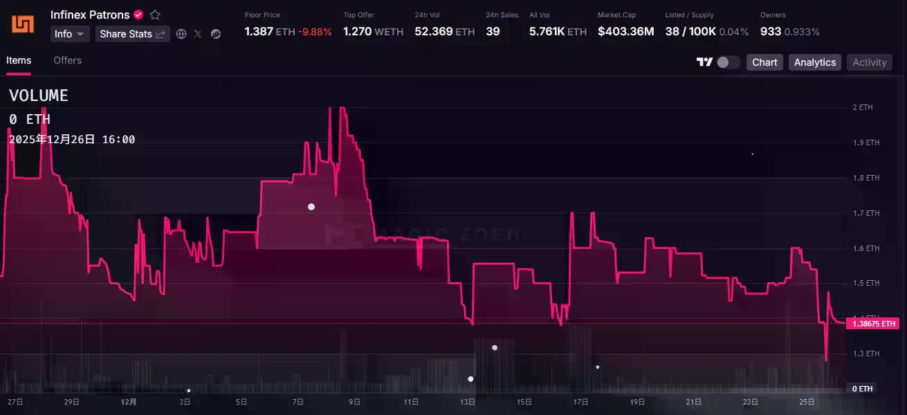Click the verified badge next to Infinex Patrons

(x=138, y=15)
